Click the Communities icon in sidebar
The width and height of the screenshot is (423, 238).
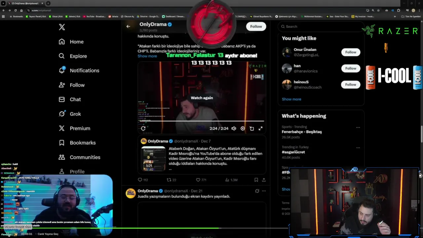[x=62, y=157]
